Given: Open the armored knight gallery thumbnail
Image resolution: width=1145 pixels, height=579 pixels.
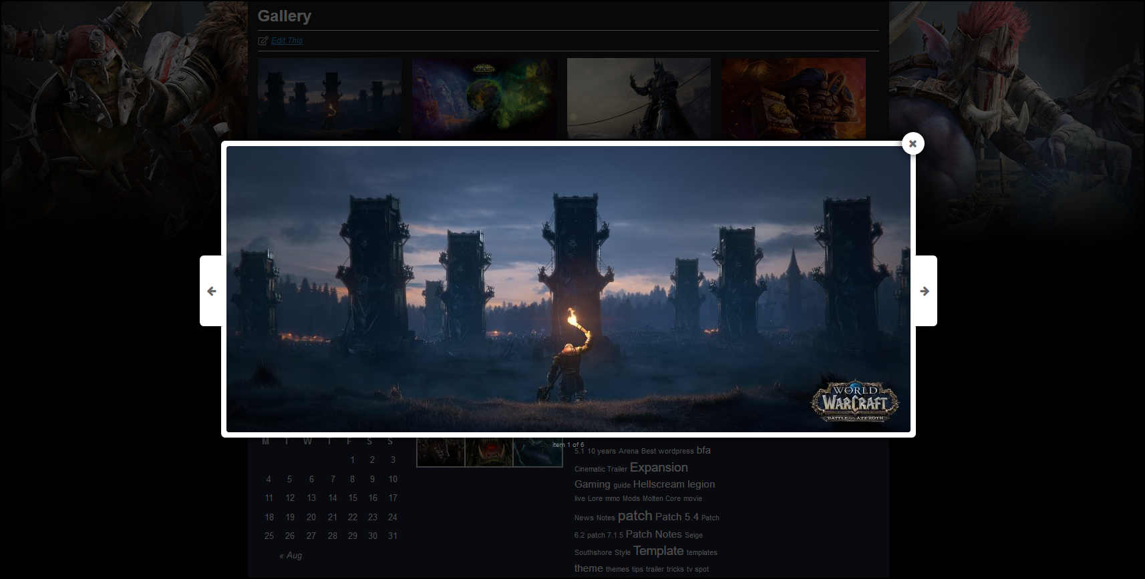Looking at the screenshot, I should click(639, 99).
